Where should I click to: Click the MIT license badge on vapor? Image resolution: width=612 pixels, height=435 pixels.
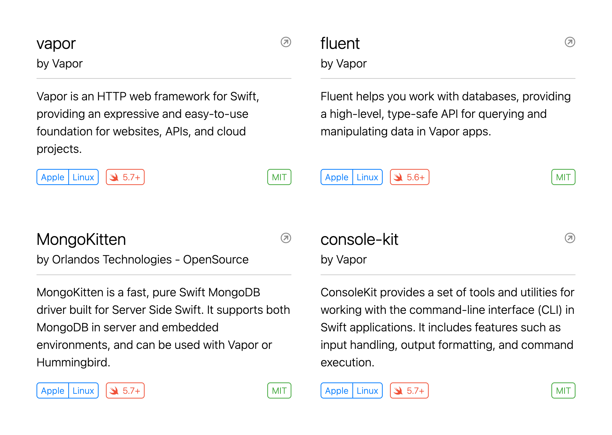point(279,177)
